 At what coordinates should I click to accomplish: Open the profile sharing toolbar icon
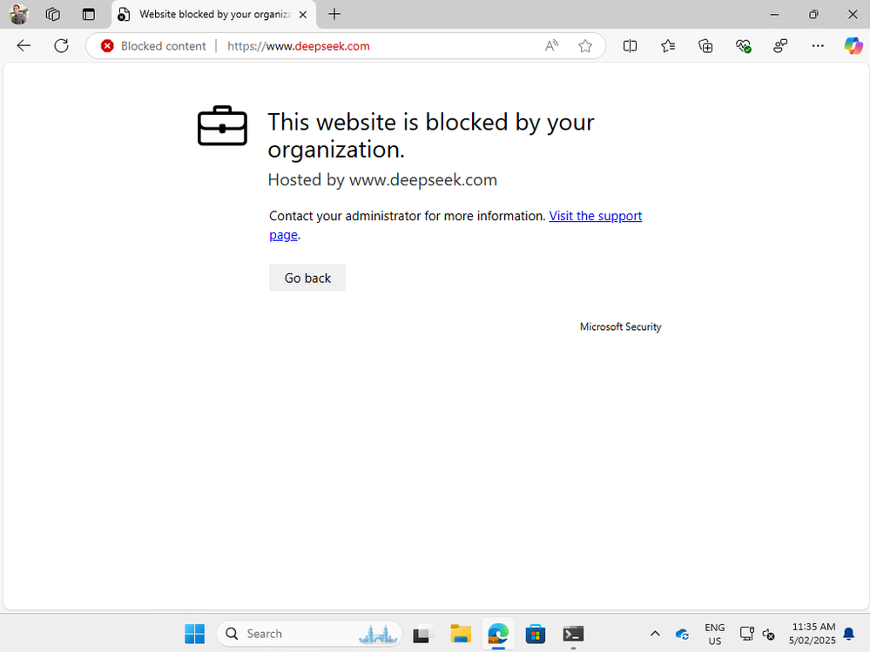click(780, 46)
